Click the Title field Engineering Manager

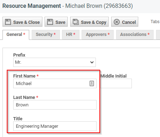pos(55,126)
